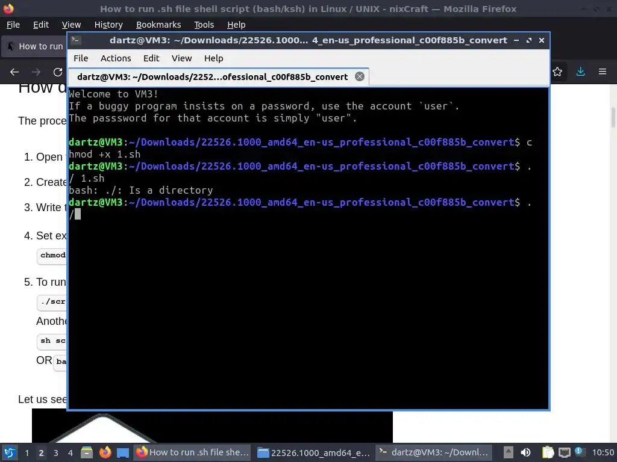Launch Firefox from taskbar quick launcher

coord(105,452)
